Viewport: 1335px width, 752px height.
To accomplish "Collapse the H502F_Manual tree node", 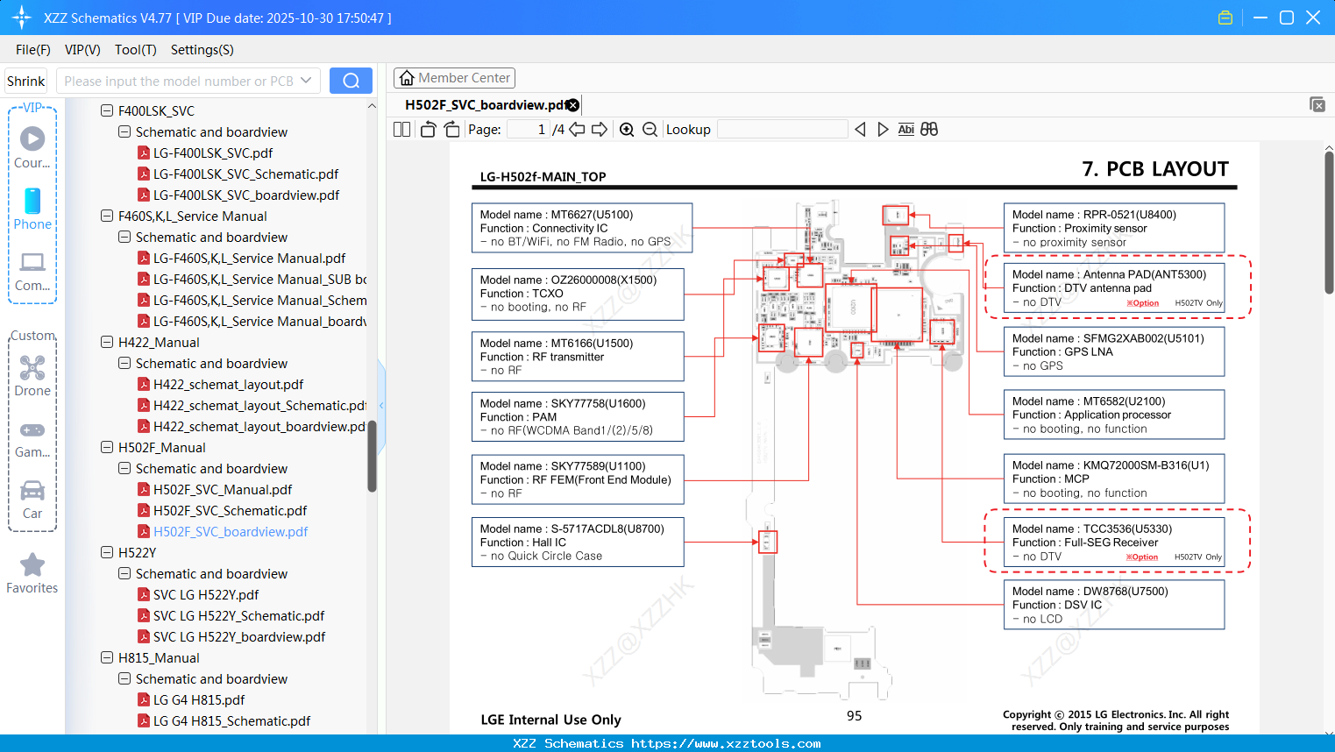I will click(x=107, y=447).
